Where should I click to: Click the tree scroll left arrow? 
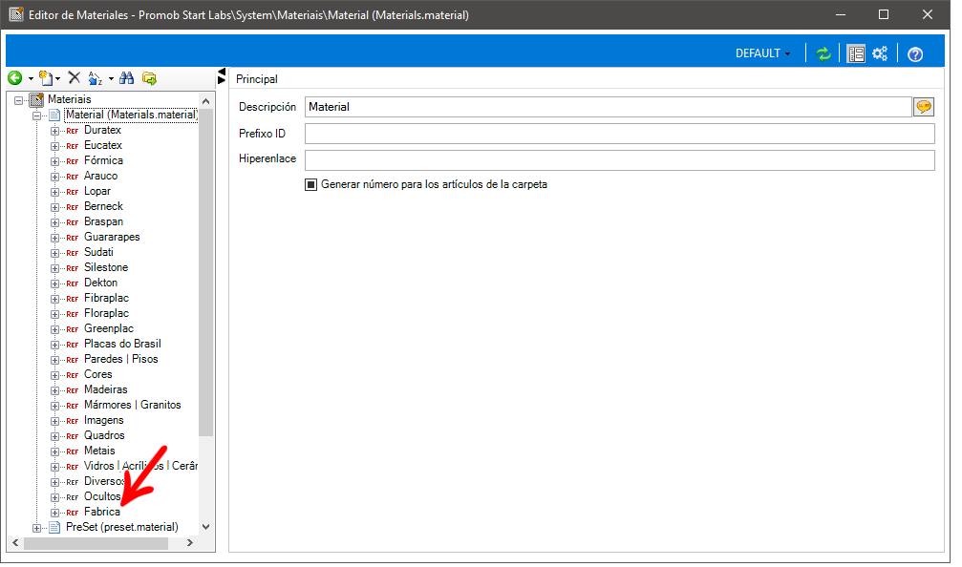click(15, 543)
